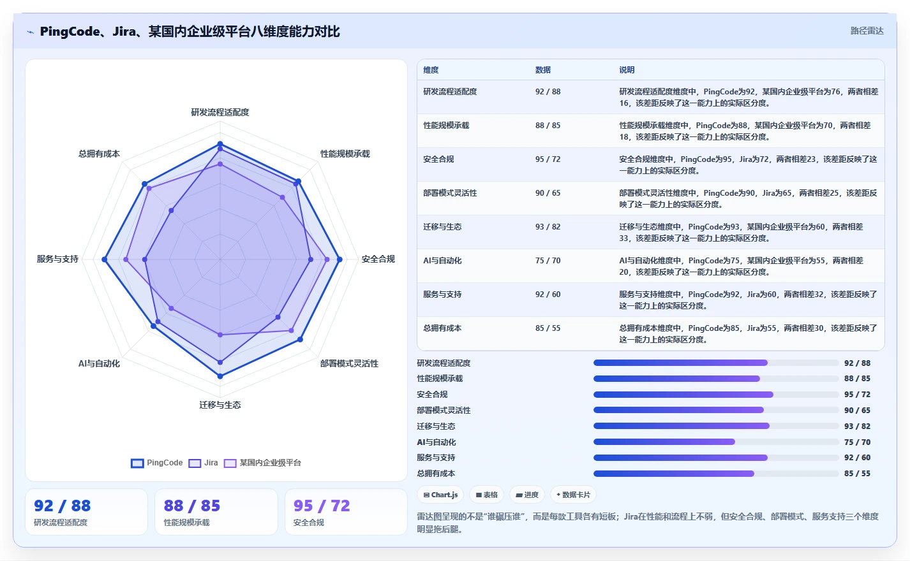Click the 部署模式灵活性 radar axis label

pyautogui.click(x=349, y=363)
